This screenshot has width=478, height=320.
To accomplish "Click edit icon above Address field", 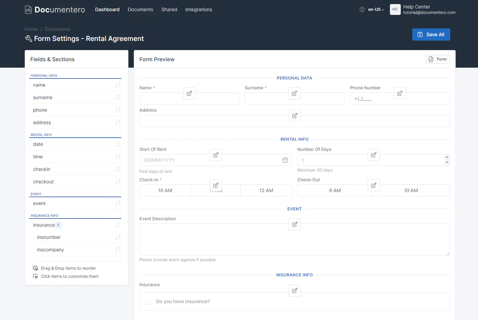I will 295,116.
